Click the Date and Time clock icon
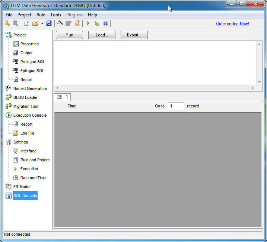 click(16, 178)
